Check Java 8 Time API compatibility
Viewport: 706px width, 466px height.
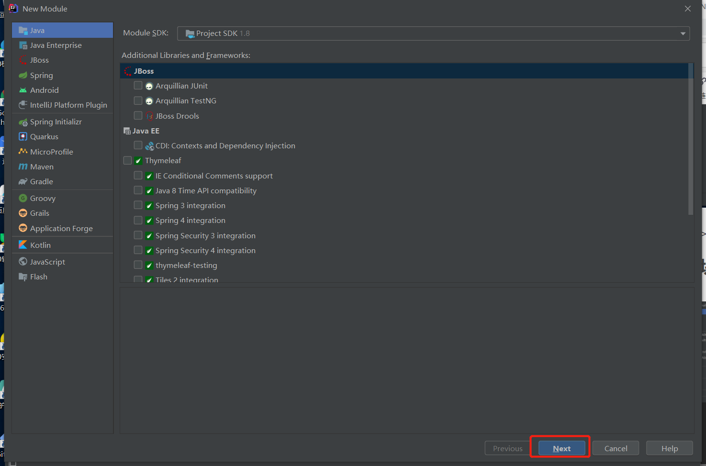[x=138, y=190]
